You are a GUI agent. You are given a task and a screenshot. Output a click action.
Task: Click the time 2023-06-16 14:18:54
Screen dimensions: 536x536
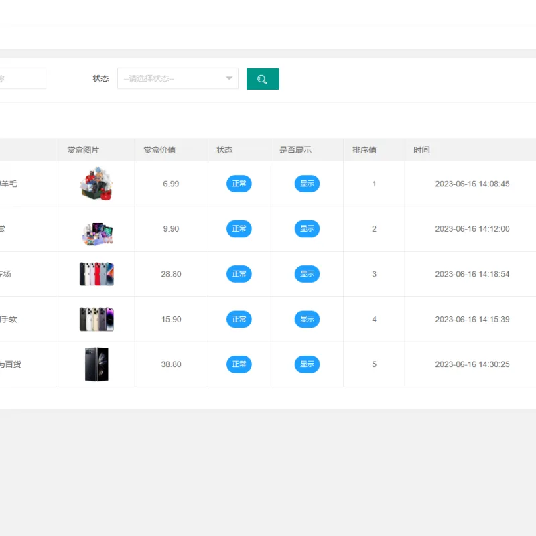[472, 274]
